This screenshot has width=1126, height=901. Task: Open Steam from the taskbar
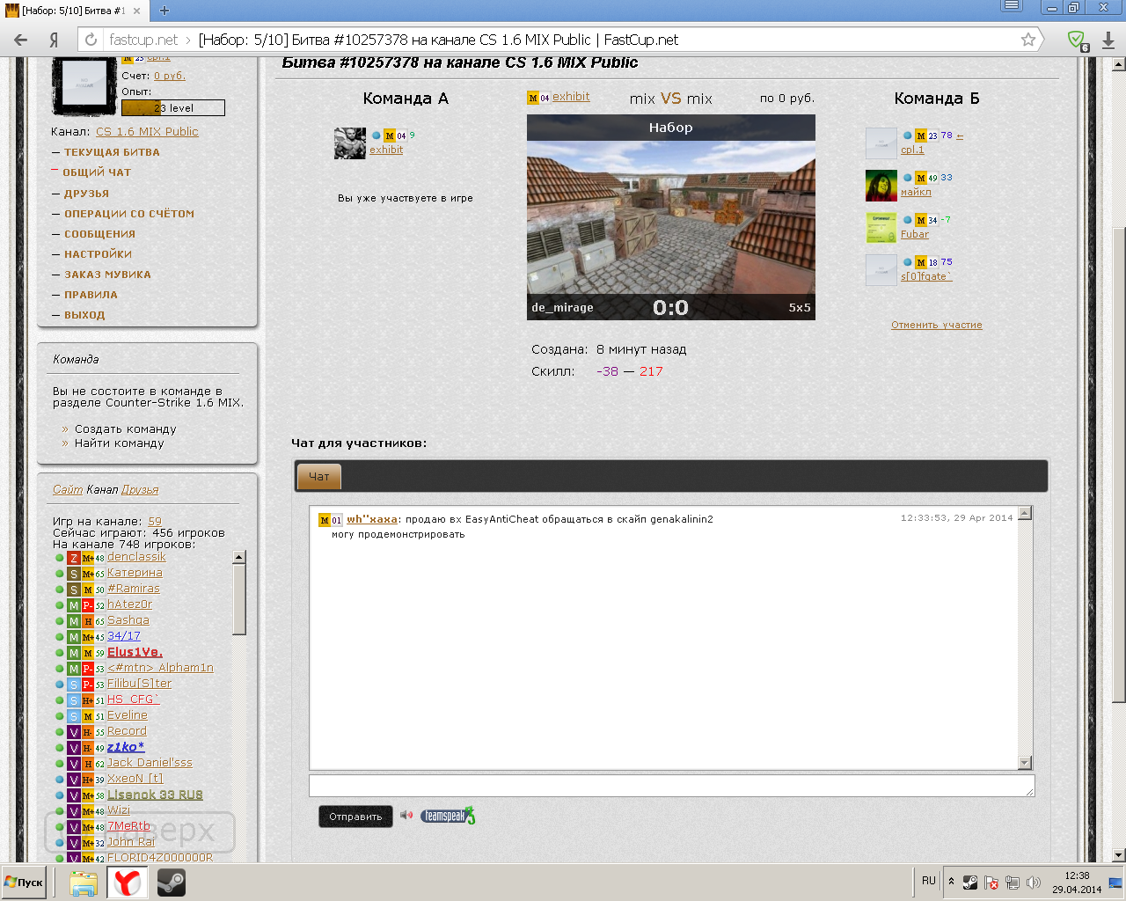click(x=172, y=883)
